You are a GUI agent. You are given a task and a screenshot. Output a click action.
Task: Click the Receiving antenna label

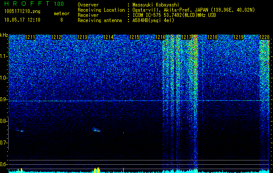100,20
